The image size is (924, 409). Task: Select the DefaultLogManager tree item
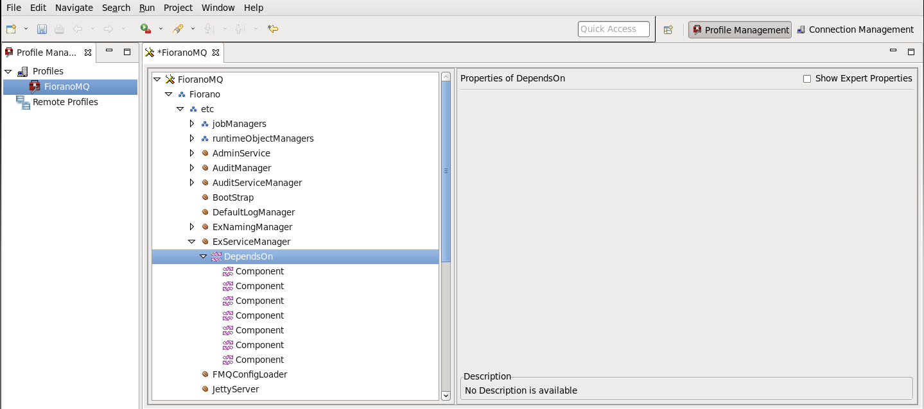[x=254, y=212]
